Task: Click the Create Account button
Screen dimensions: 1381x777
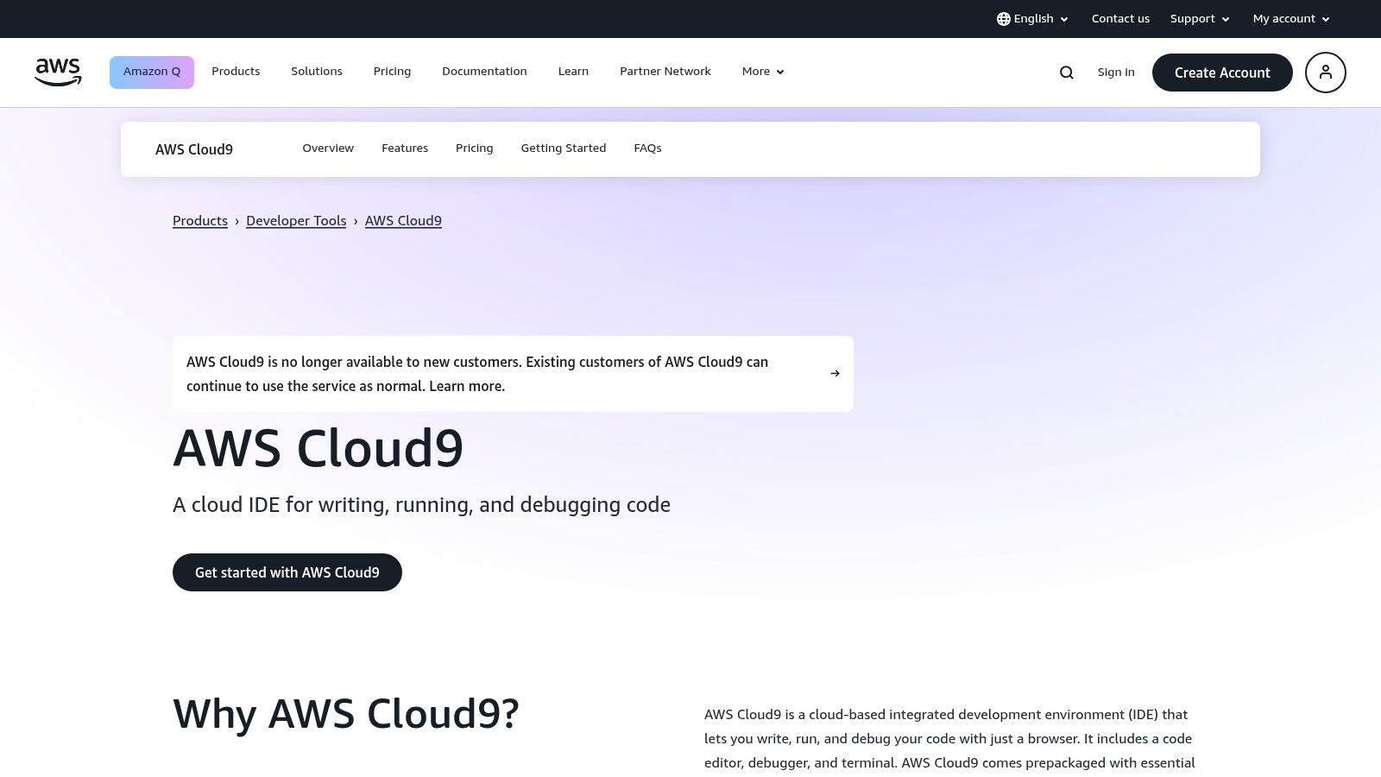Action: click(x=1222, y=73)
